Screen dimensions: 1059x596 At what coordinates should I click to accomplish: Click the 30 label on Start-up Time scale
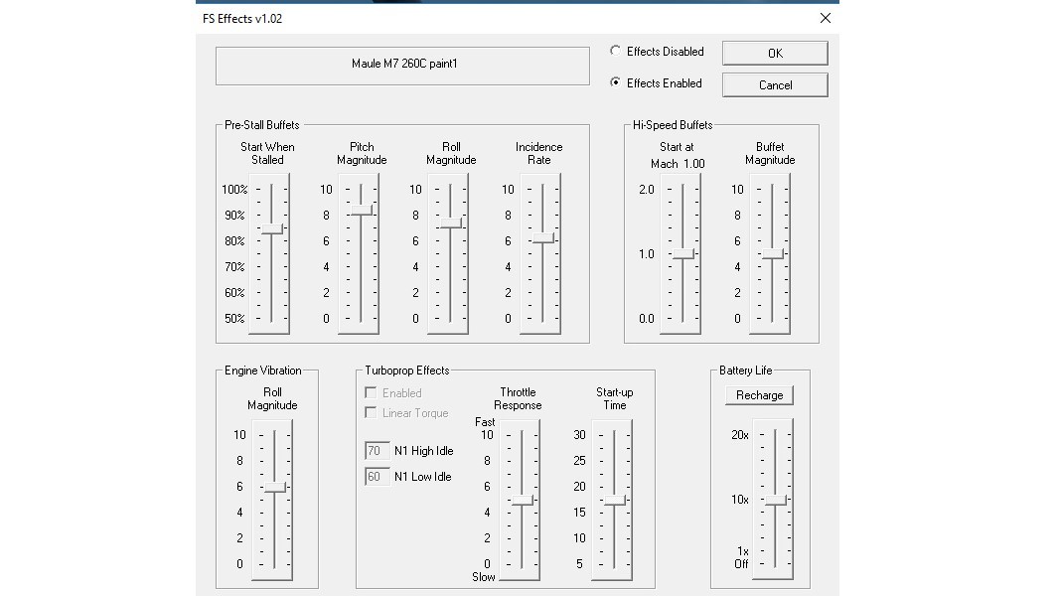coord(579,435)
